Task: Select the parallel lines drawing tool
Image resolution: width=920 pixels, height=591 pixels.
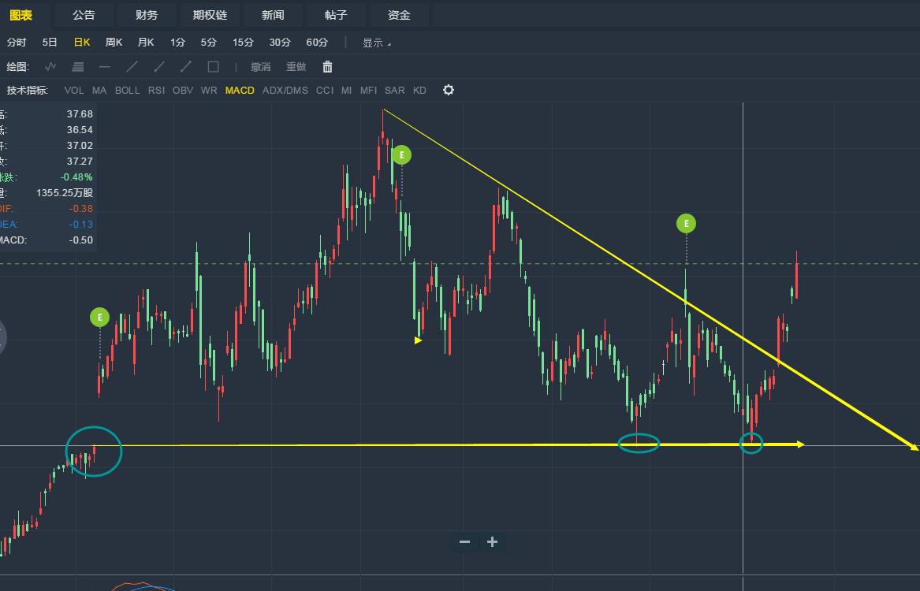Action: tap(77, 67)
